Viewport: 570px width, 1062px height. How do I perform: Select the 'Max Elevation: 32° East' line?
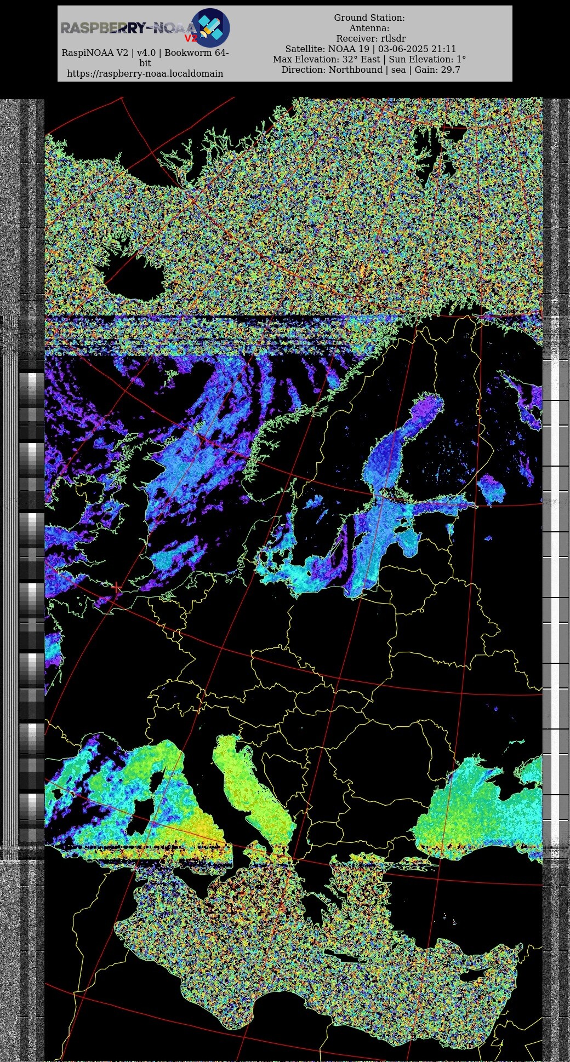(326, 59)
